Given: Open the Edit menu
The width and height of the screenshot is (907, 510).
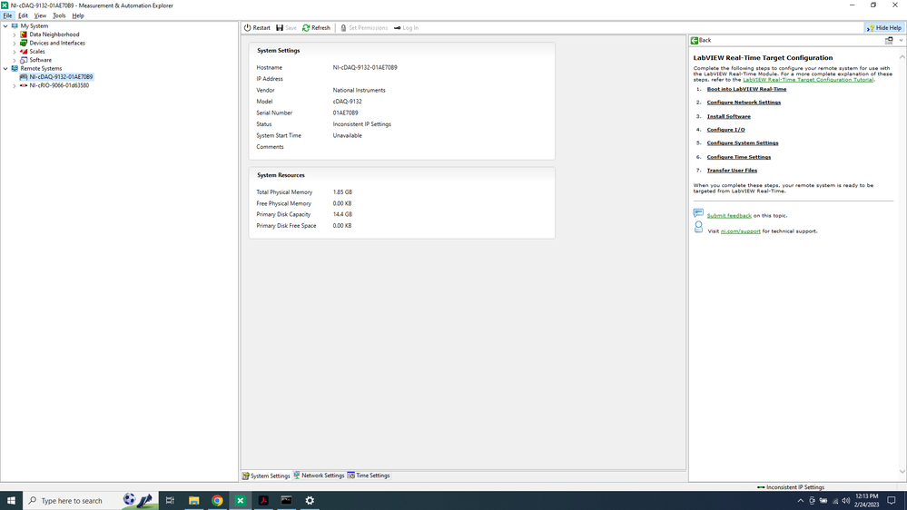Looking at the screenshot, I should pos(23,15).
